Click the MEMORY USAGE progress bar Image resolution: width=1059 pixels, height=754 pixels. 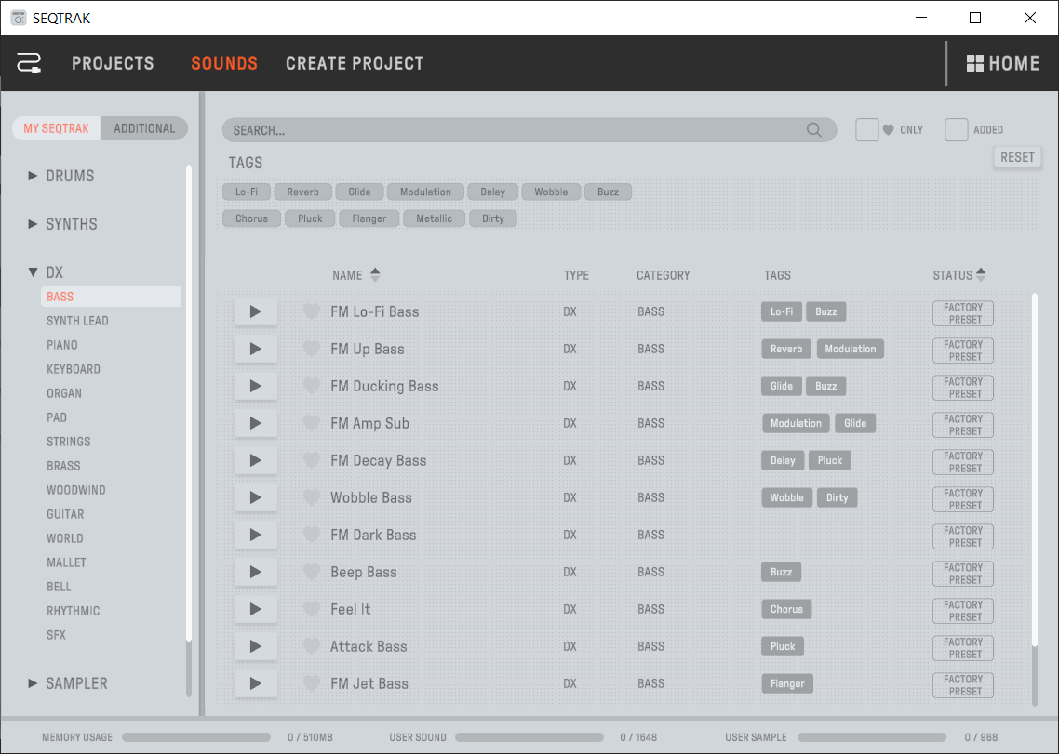[196, 737]
